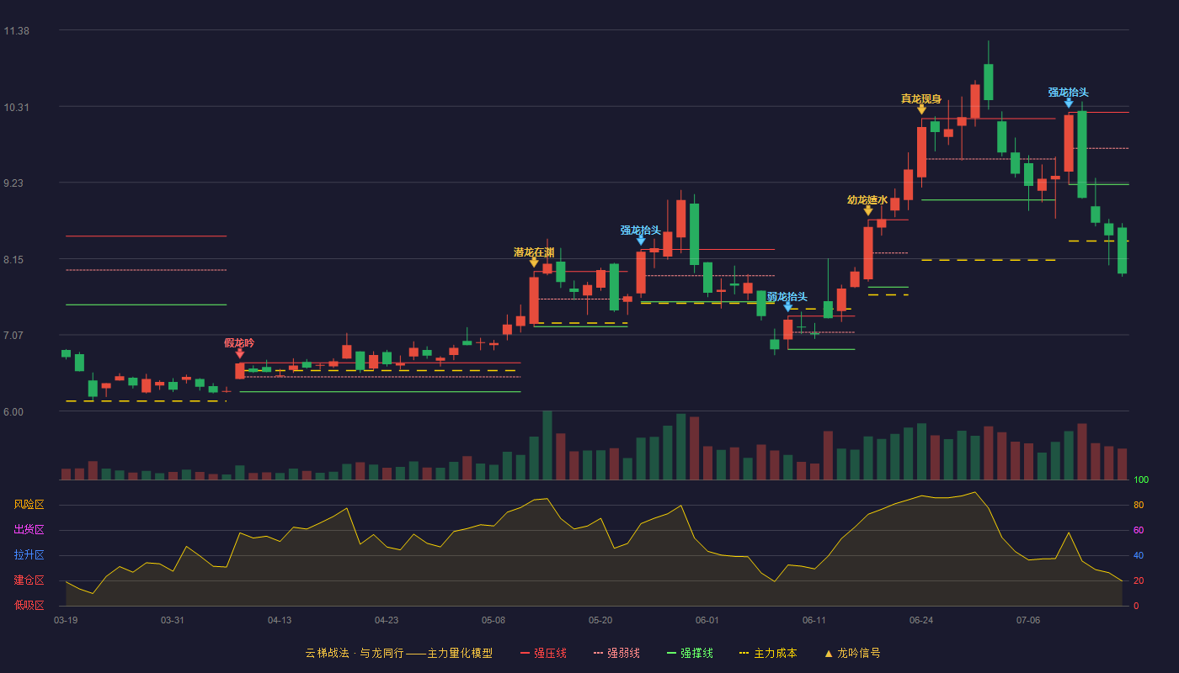The width and height of the screenshot is (1179, 673).
Task: Click the 06-01 date label
Action: (x=707, y=620)
